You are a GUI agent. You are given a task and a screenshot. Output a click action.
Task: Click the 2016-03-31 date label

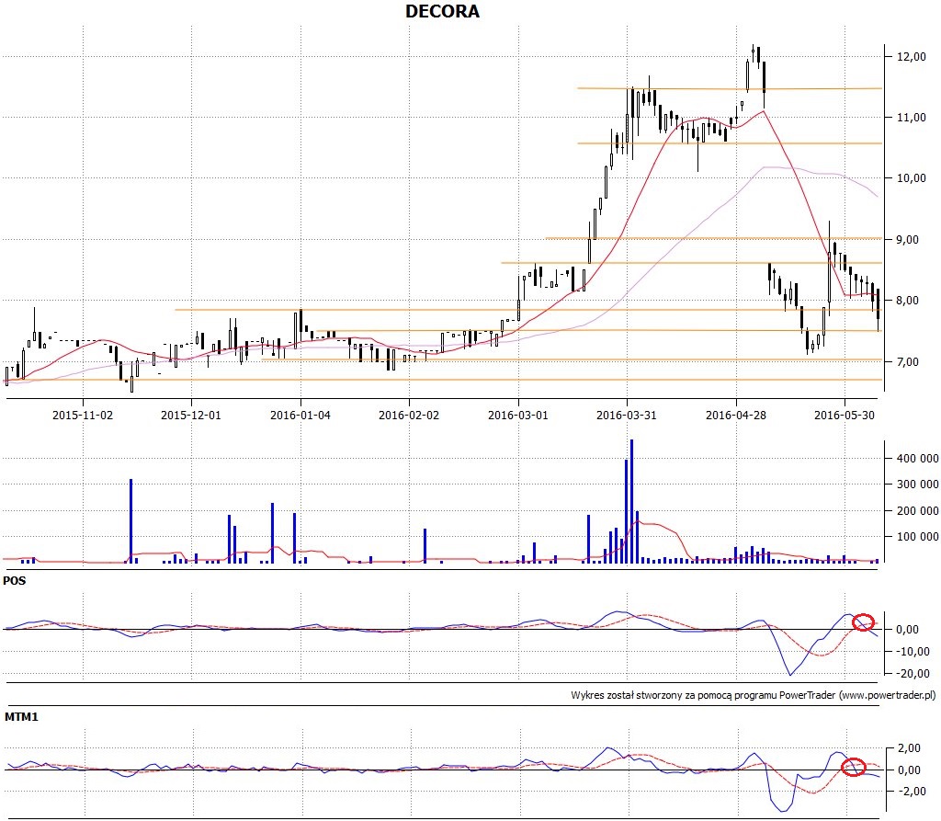click(627, 415)
